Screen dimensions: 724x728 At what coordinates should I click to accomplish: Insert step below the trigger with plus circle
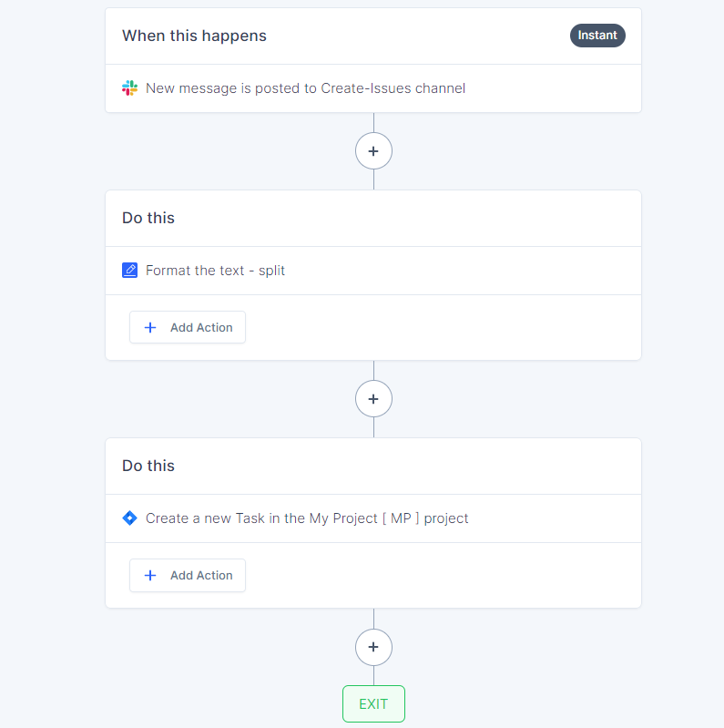click(x=373, y=151)
